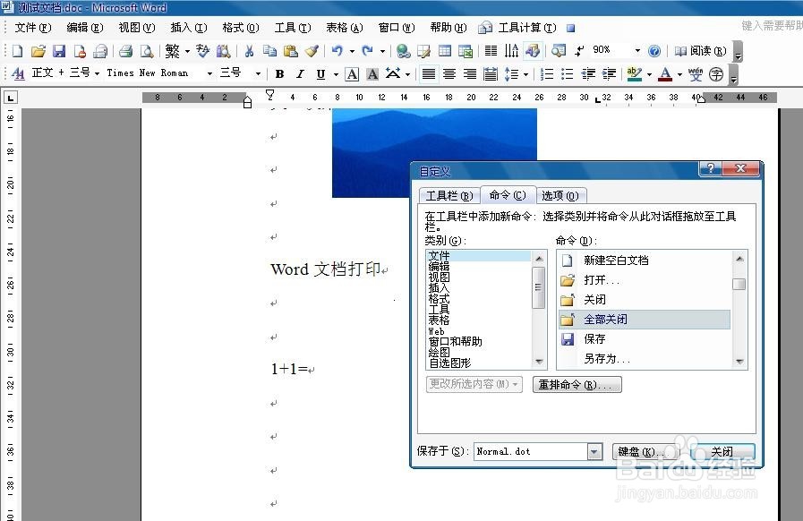Toggle right text alignment
The image size is (803, 521).
pos(470,74)
